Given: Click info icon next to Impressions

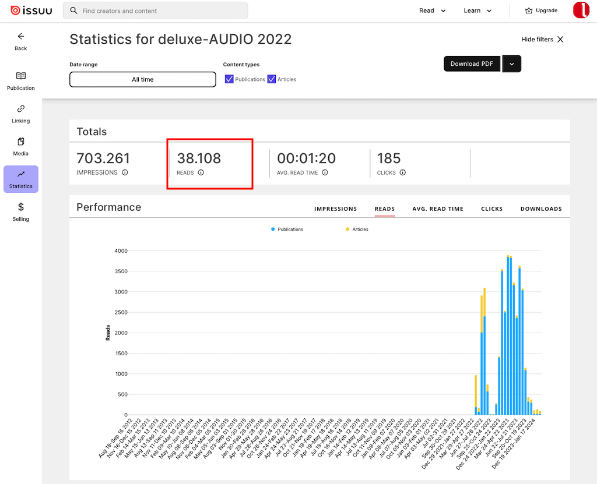Looking at the screenshot, I should (125, 172).
